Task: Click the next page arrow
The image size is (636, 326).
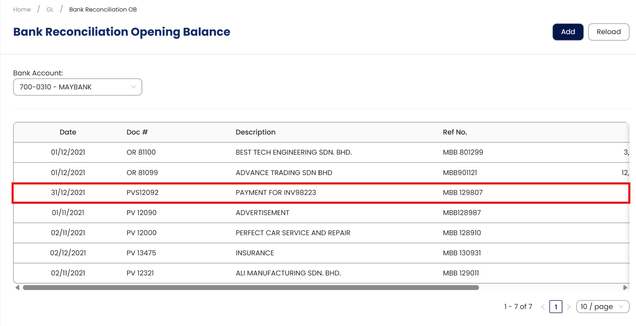Action: pyautogui.click(x=569, y=307)
